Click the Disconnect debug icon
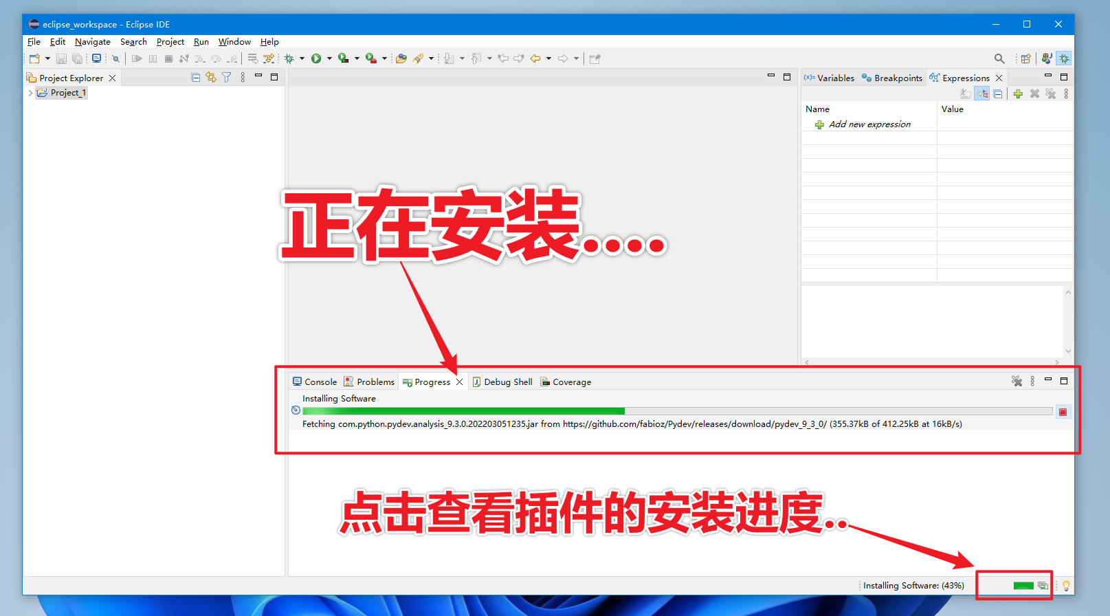This screenshot has width=1110, height=616. pos(184,58)
